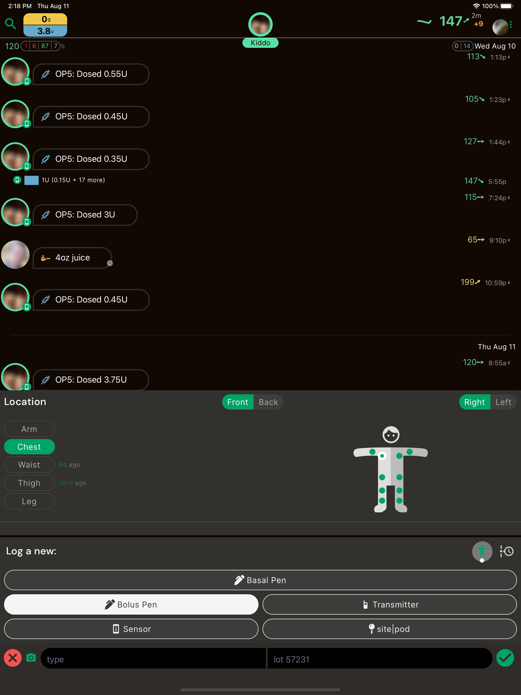Switch body view to Back
The image size is (521, 695).
coord(268,402)
